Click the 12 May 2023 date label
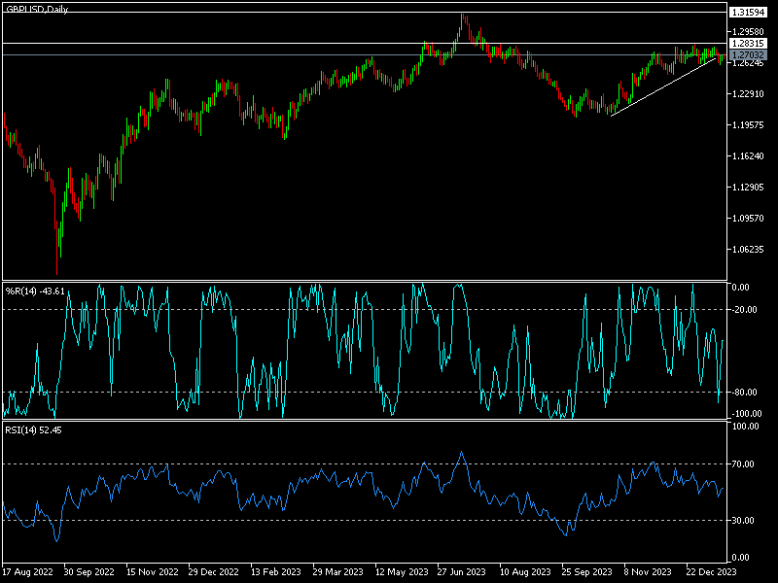Screen dimensions: 778x583 (x=402, y=571)
